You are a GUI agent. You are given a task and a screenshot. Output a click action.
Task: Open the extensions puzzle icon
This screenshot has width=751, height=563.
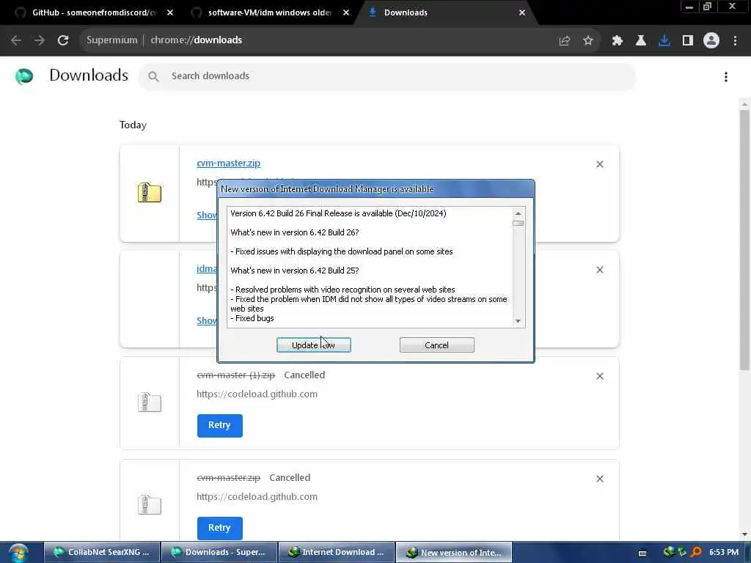[618, 41]
